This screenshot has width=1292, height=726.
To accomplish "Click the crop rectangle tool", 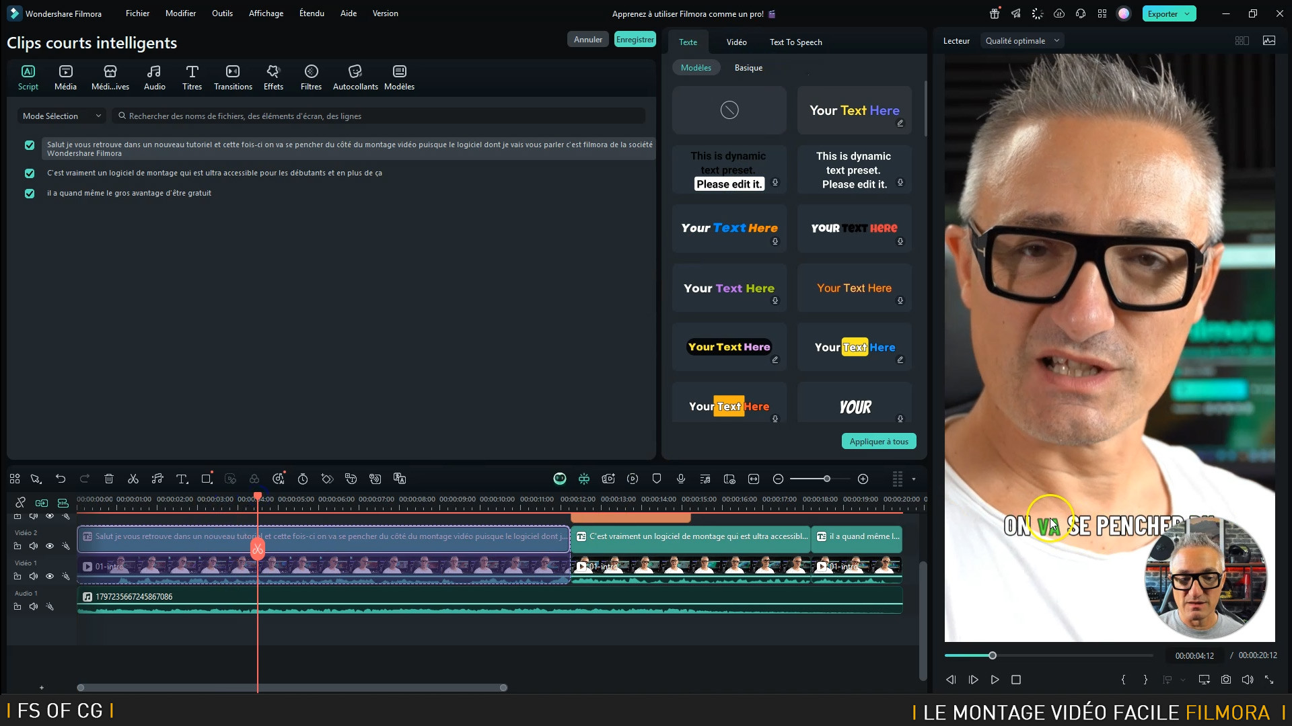I will [207, 479].
